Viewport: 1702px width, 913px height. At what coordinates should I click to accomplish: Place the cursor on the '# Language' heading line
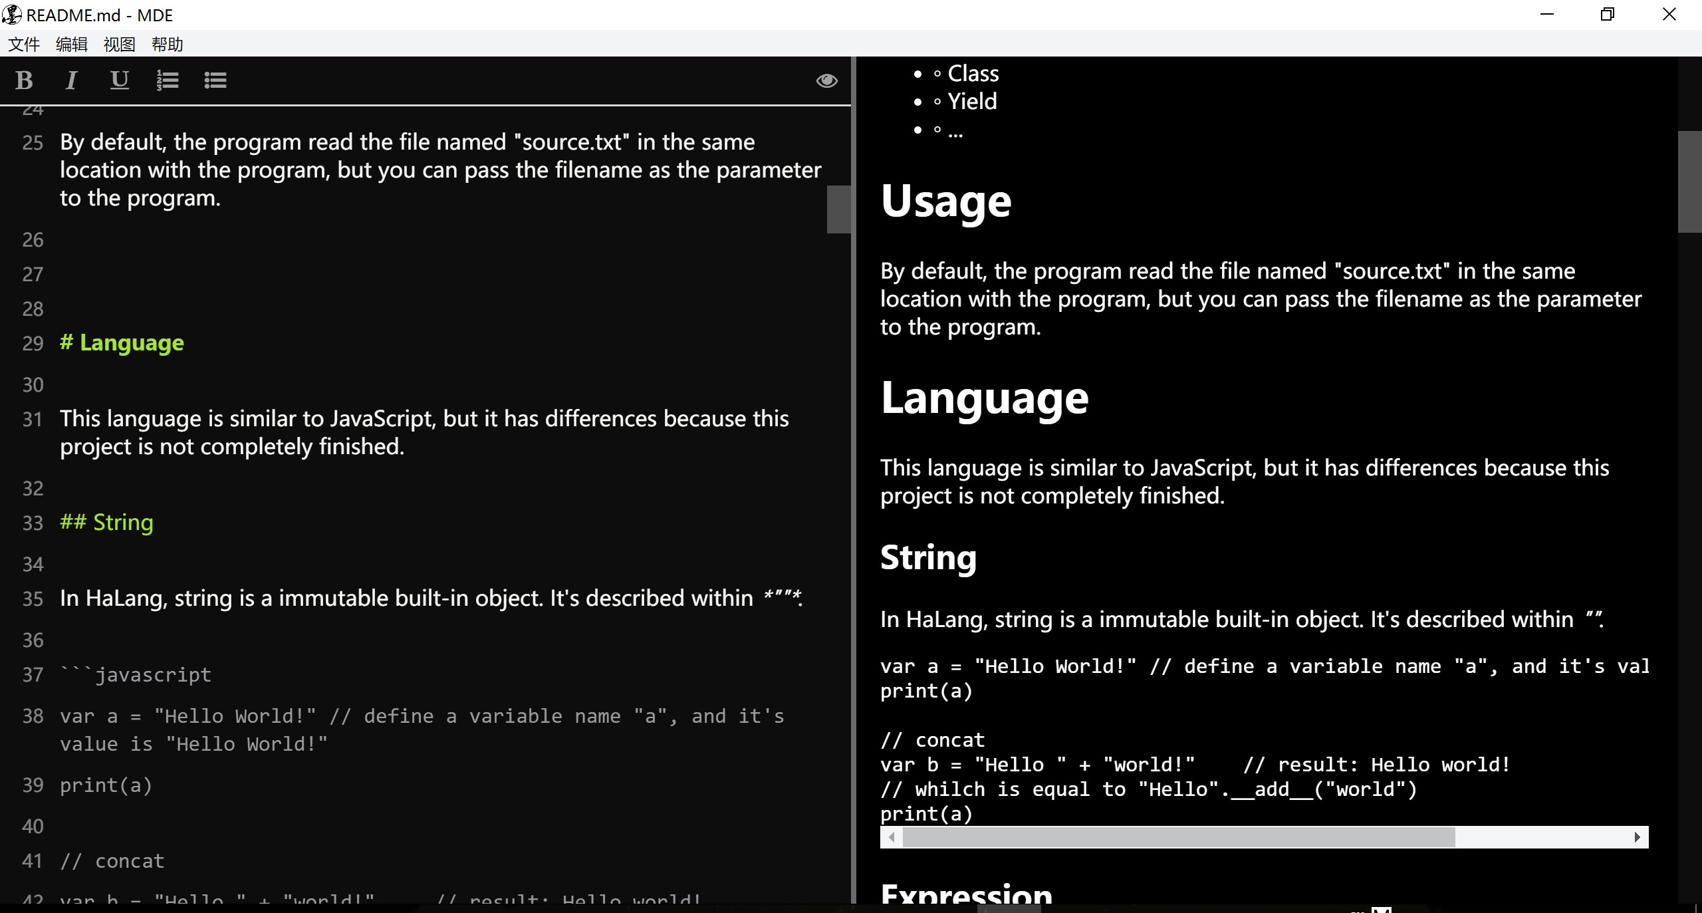122,343
